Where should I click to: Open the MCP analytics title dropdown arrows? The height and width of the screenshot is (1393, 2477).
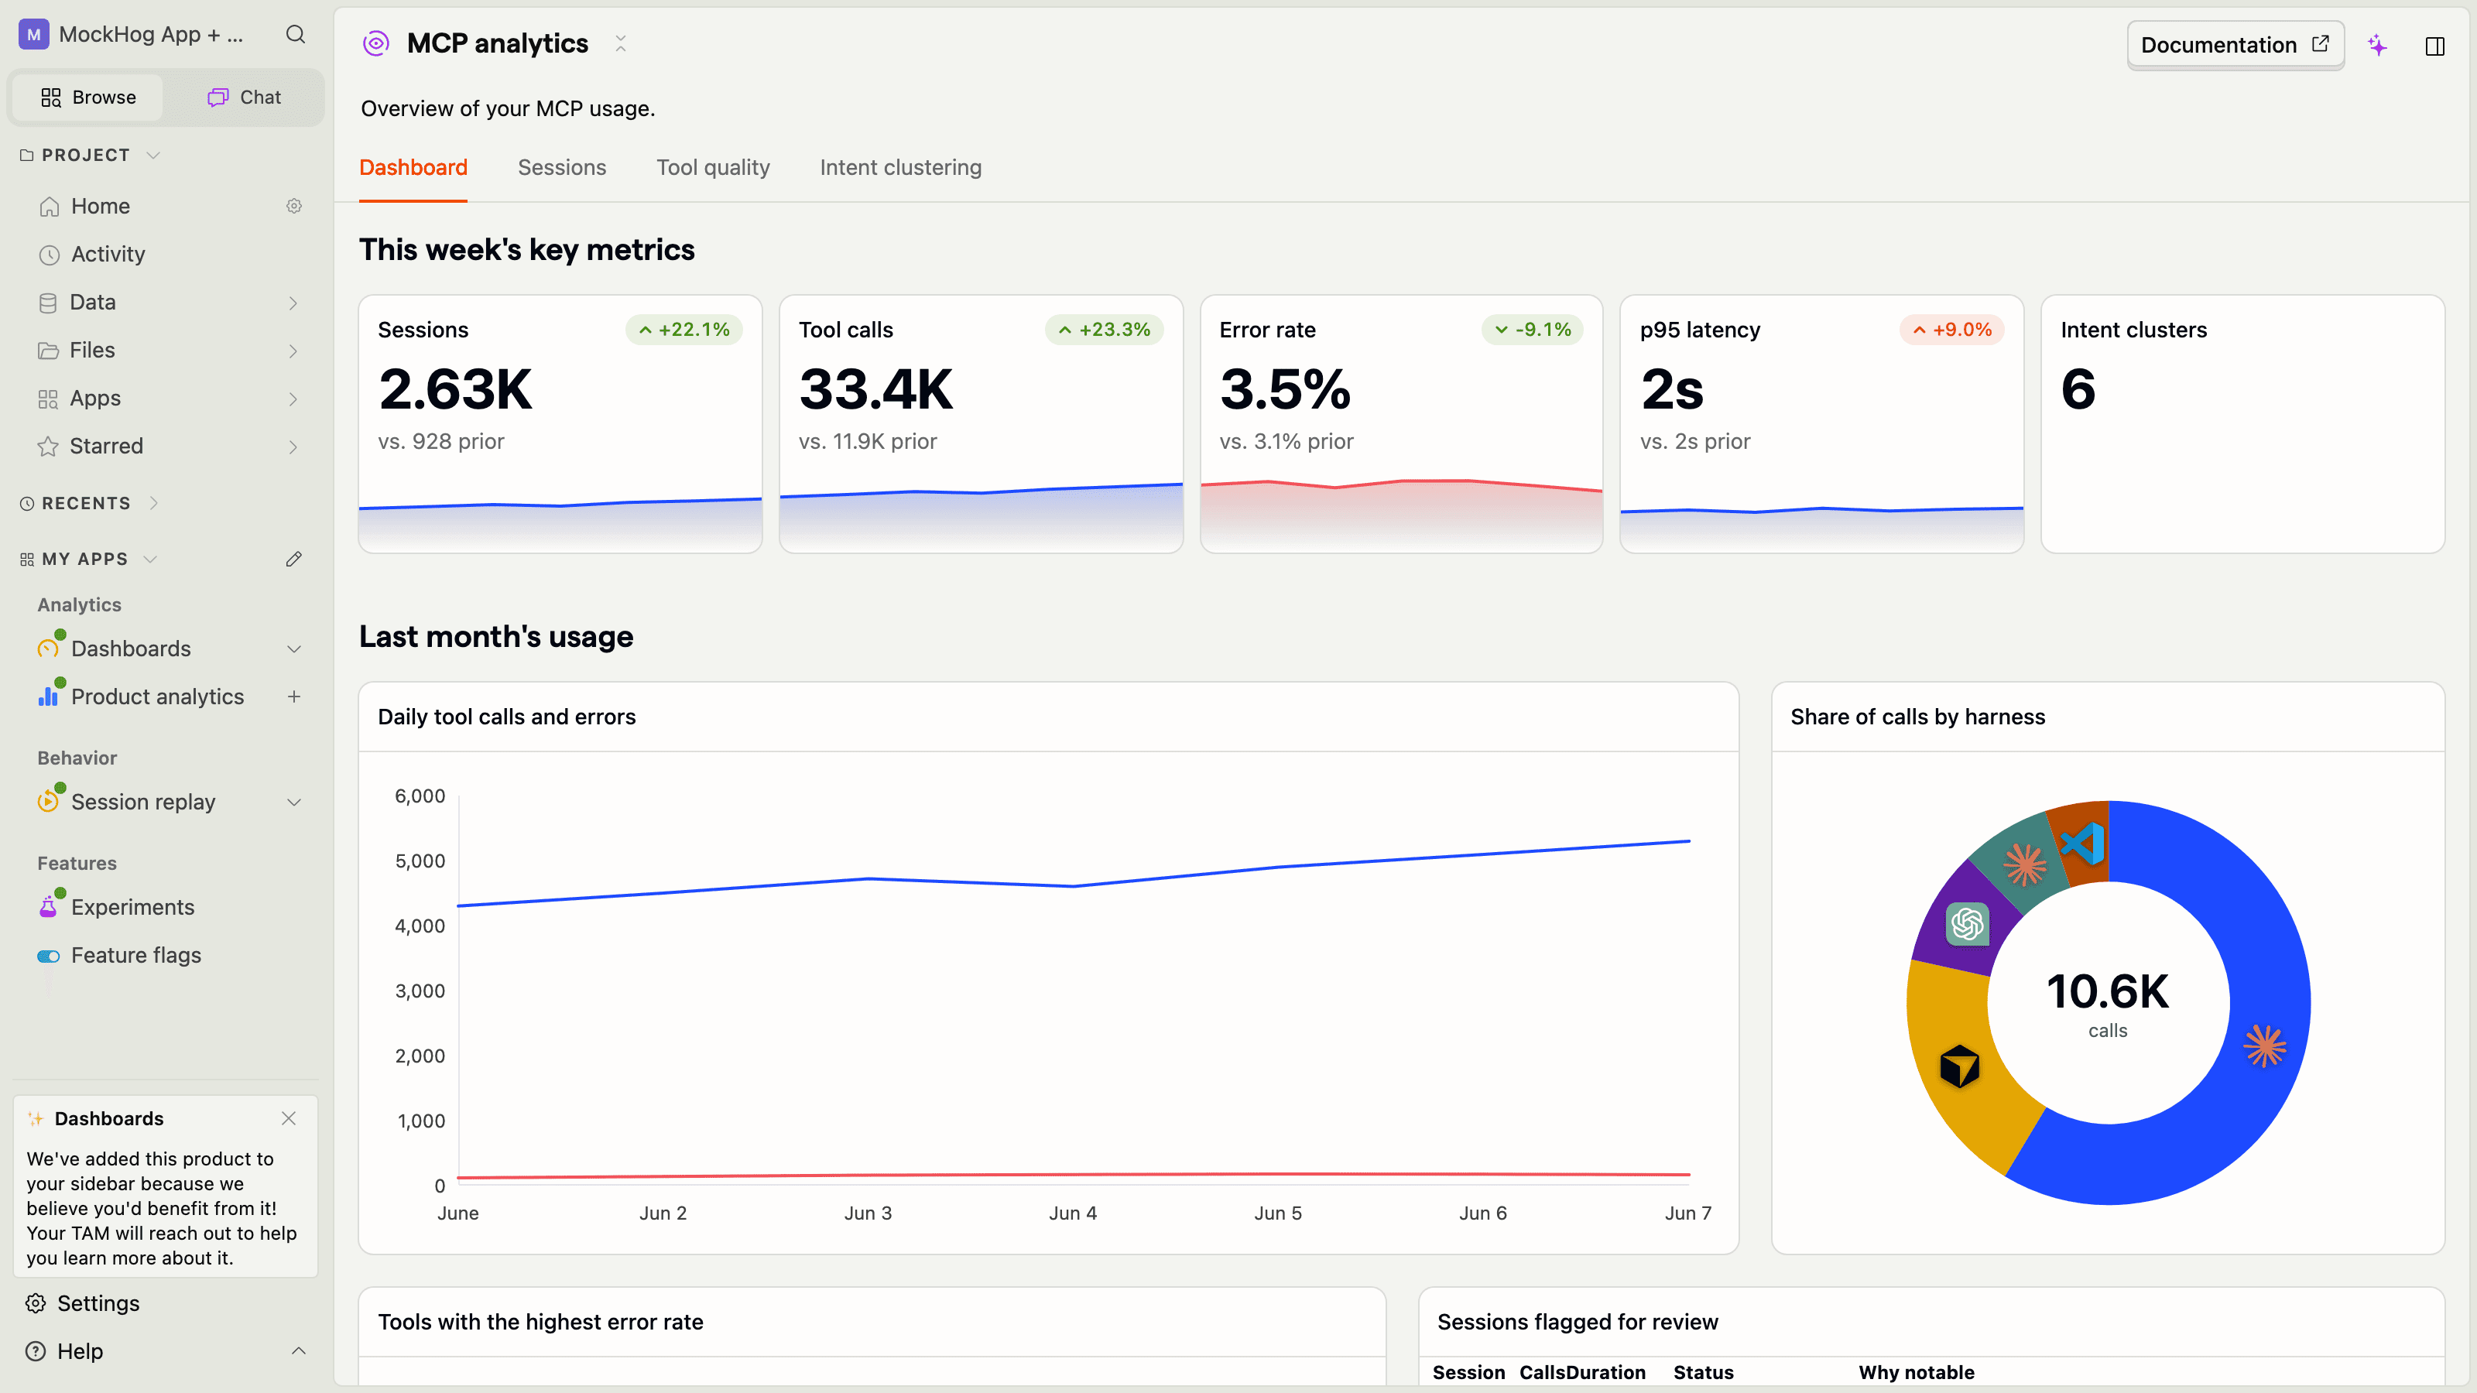pos(620,43)
